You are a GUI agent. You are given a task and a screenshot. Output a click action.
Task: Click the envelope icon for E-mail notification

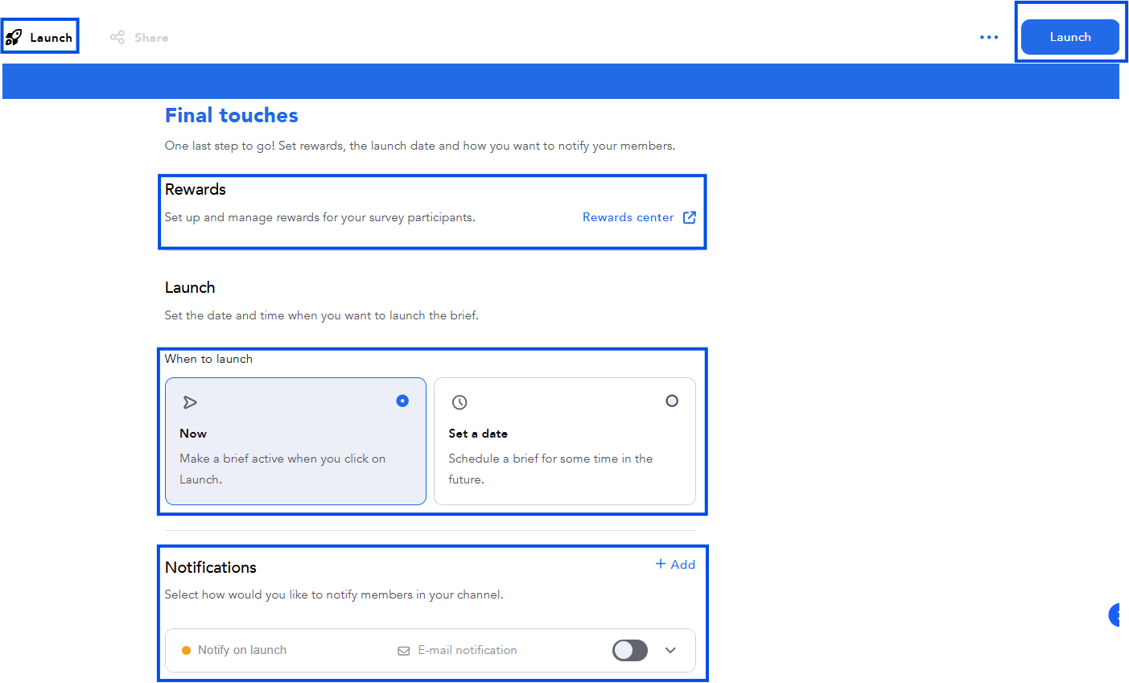click(404, 651)
